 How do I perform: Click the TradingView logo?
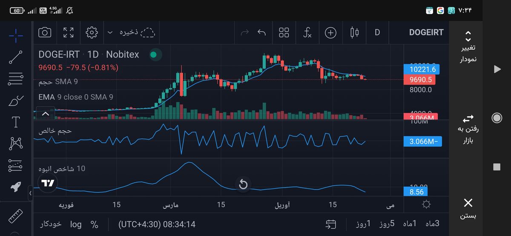(x=48, y=183)
